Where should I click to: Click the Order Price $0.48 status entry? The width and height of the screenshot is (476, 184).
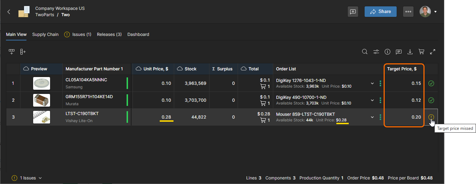pos(365,178)
